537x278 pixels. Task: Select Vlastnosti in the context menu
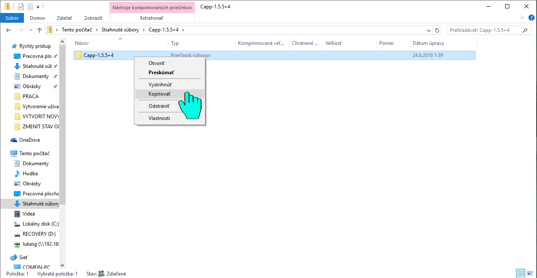click(x=159, y=118)
